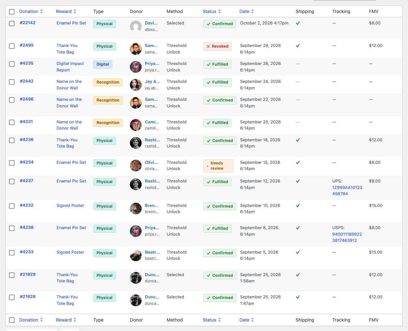This screenshot has height=331, width=408.
Task: Open Digital Impact Report reward link
Action: (x=70, y=67)
